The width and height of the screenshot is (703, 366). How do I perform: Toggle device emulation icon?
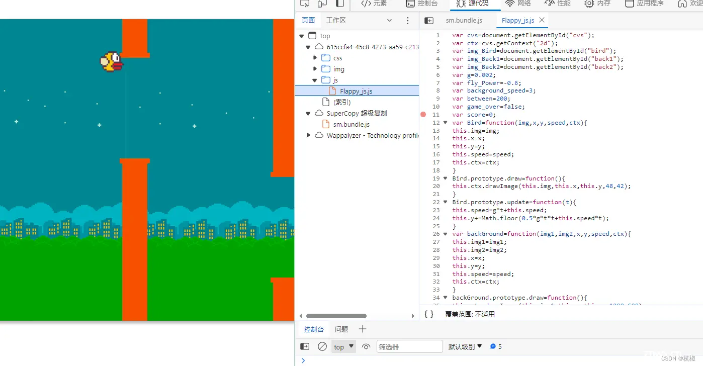coord(322,4)
